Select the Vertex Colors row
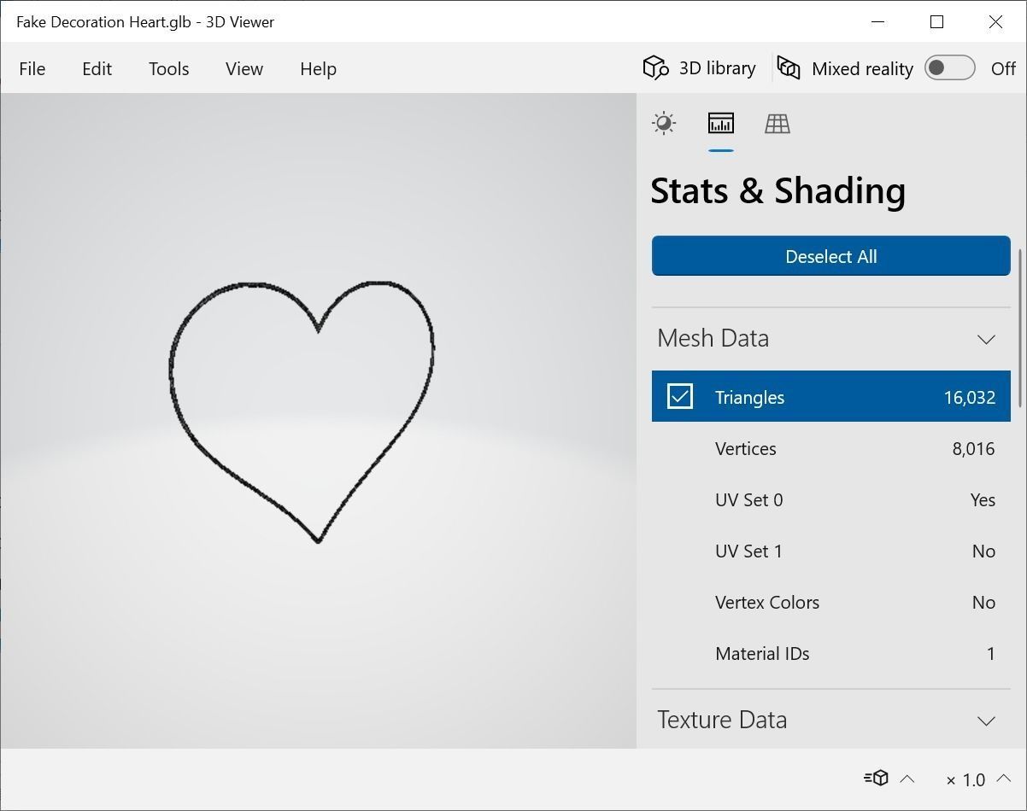Screen dimensions: 1027x811 coord(831,602)
